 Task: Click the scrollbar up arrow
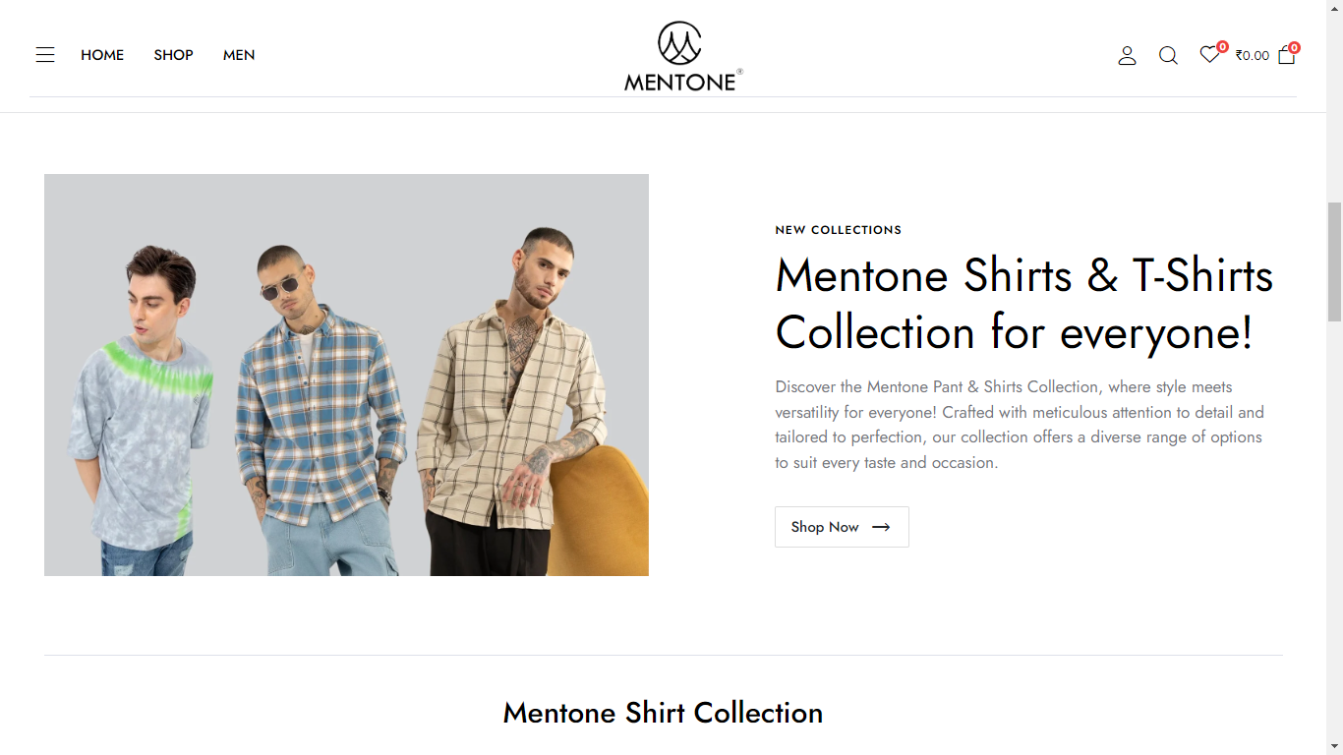click(1334, 8)
